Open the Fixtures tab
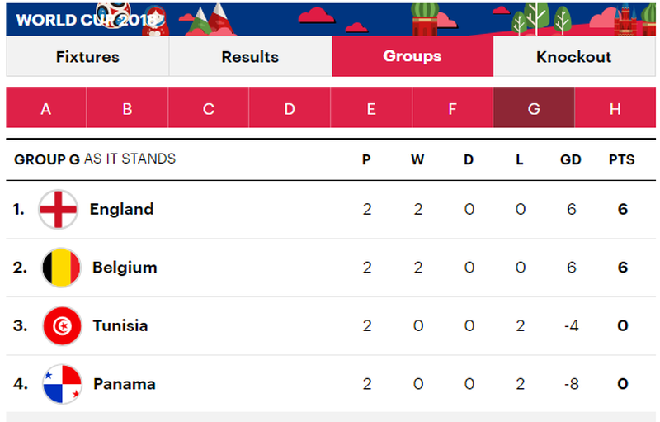660x422 pixels. tap(87, 57)
